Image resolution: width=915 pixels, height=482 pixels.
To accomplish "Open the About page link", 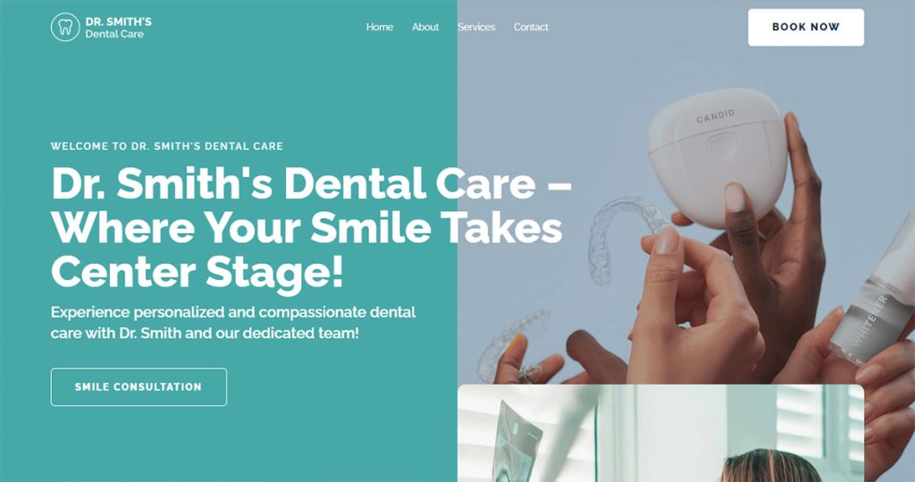I will pyautogui.click(x=425, y=27).
